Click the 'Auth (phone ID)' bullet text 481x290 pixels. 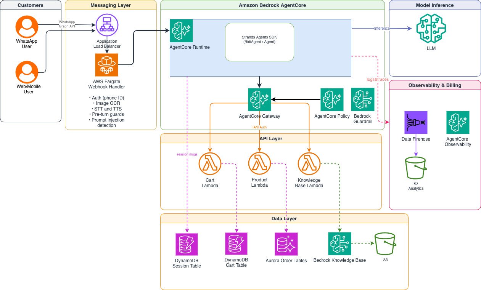(106, 98)
